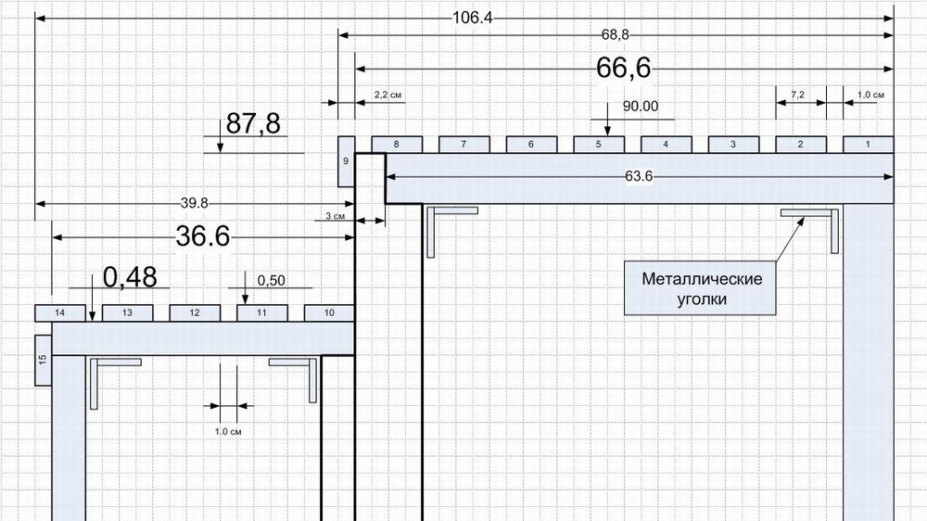Select the 63.6 dimension label

[639, 176]
